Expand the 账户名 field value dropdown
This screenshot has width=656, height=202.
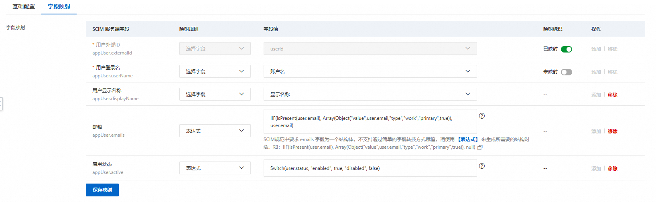pyautogui.click(x=370, y=71)
